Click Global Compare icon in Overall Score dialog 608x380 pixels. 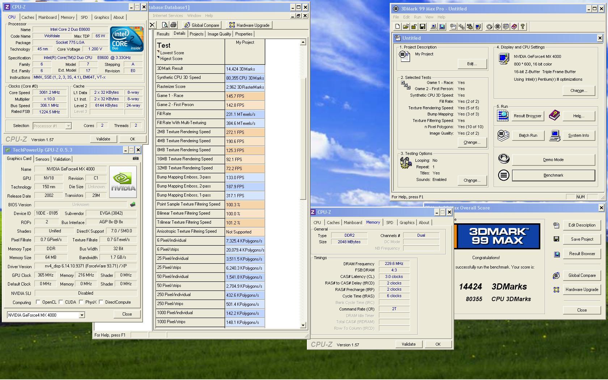coord(556,275)
